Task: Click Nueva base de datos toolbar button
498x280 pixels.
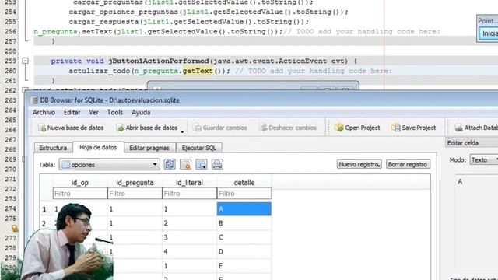Action: [x=71, y=128]
